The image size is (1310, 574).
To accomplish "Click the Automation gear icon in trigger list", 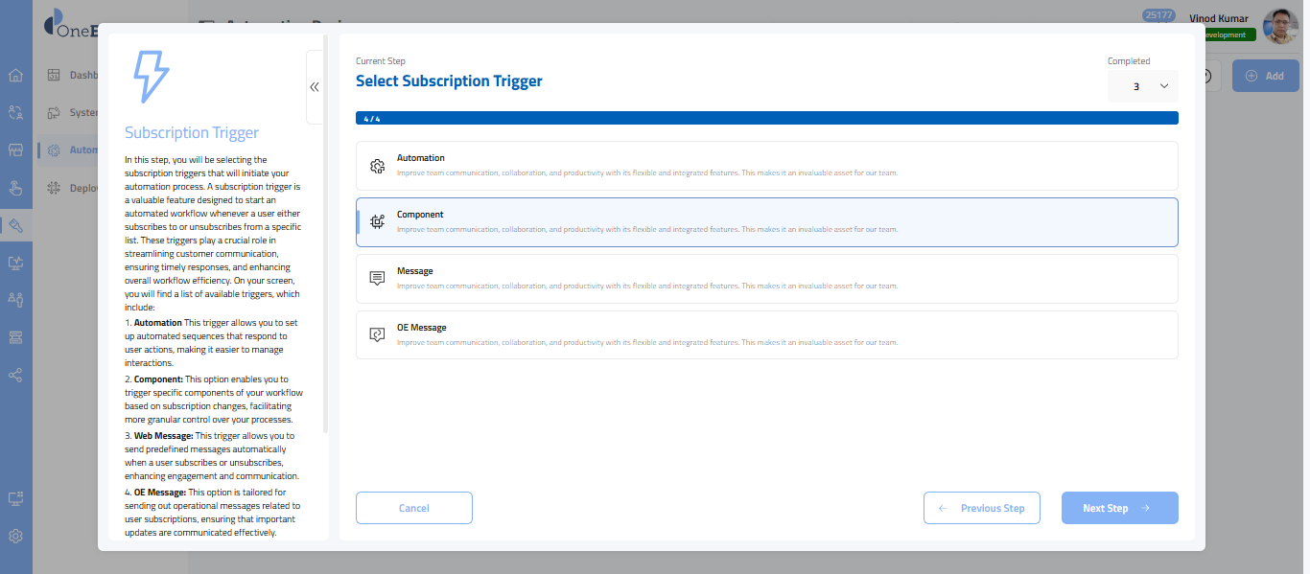I will point(377,166).
